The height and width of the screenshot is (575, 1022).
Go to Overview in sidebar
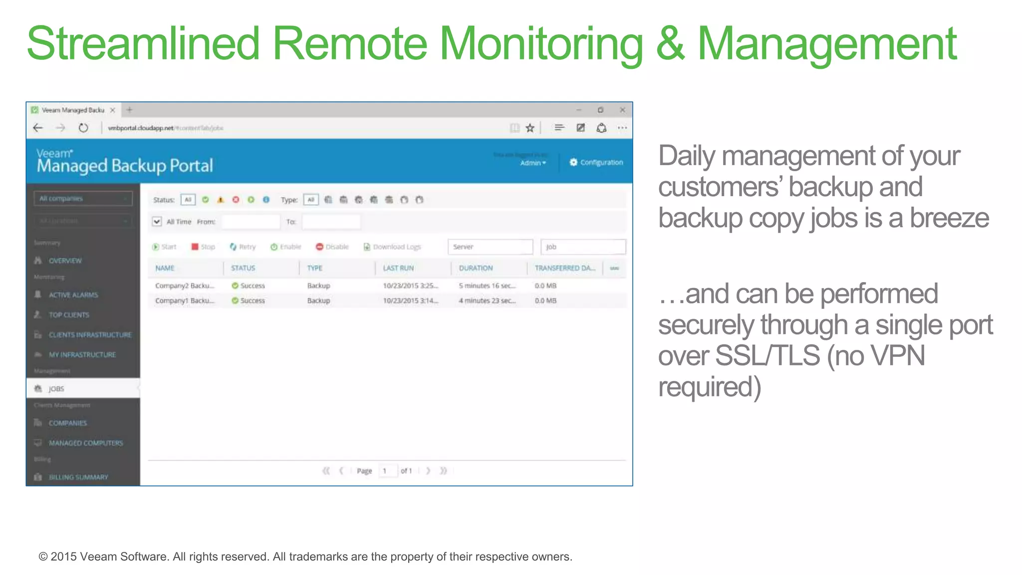pos(65,261)
